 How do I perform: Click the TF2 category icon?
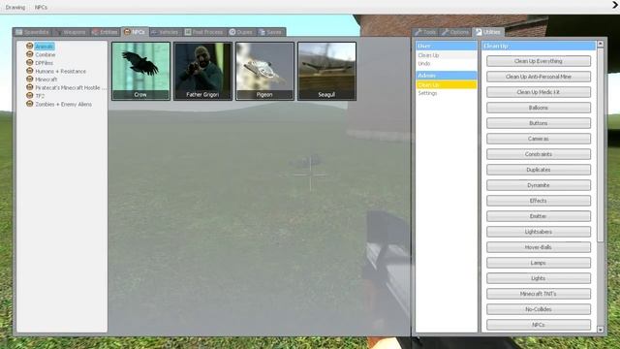[29, 95]
